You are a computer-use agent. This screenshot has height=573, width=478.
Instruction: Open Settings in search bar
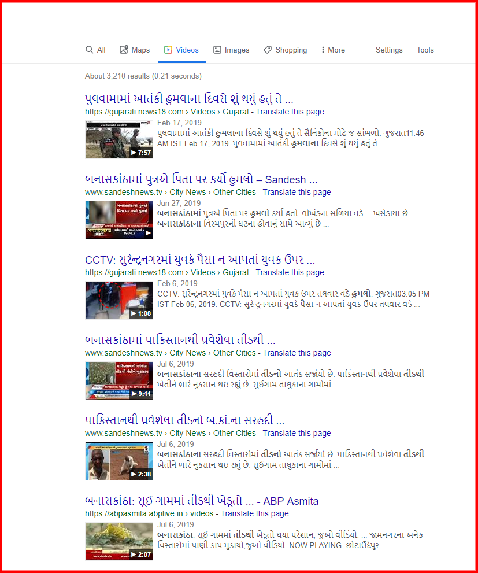389,50
